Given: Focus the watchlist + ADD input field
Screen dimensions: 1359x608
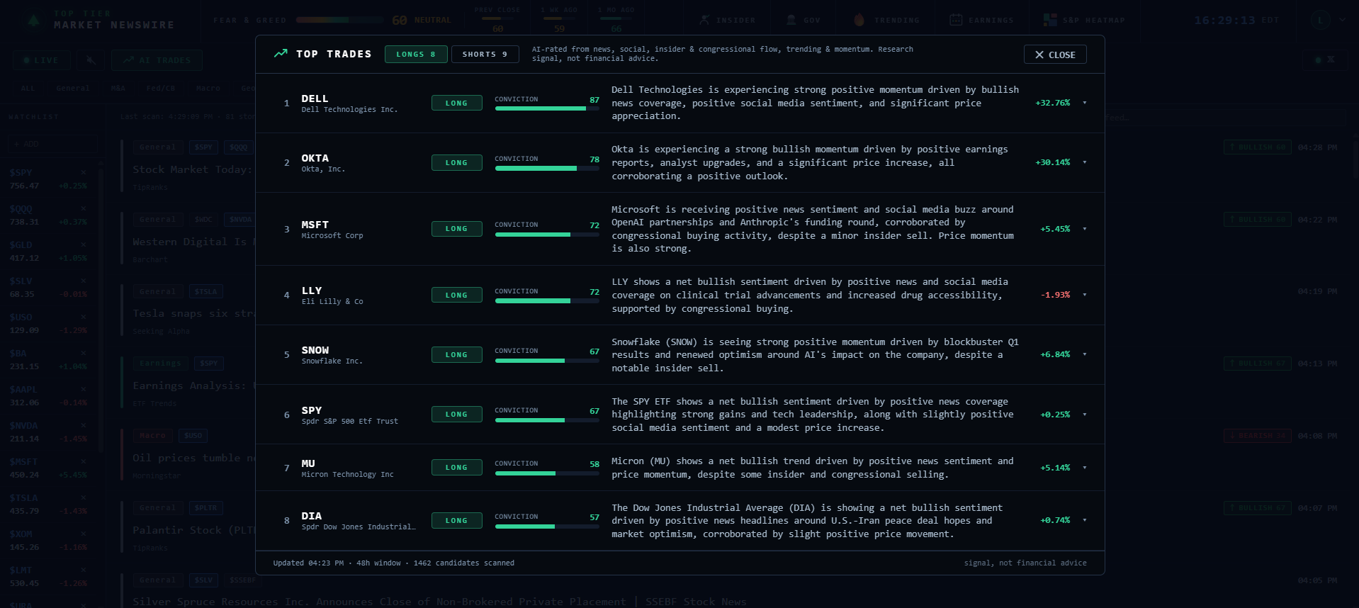Looking at the screenshot, I should point(53,144).
